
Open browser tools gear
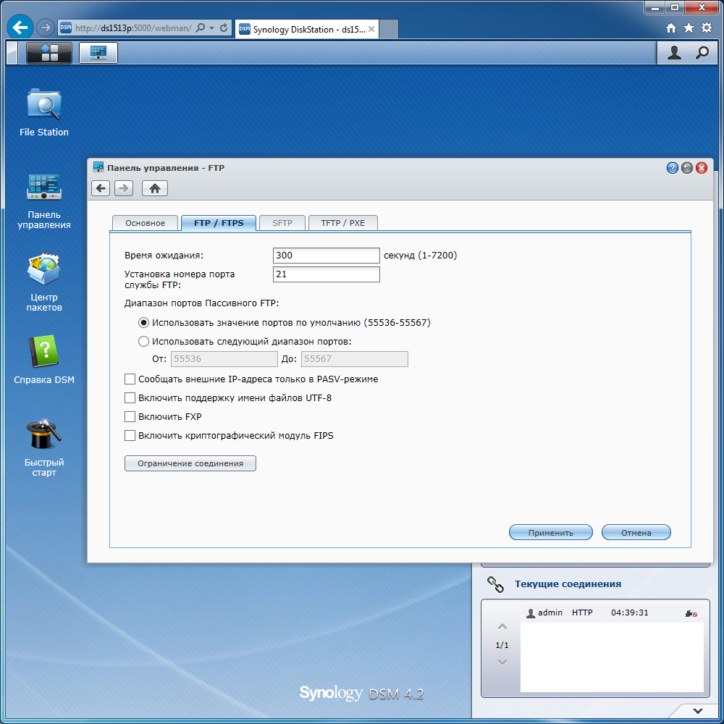[x=707, y=28]
